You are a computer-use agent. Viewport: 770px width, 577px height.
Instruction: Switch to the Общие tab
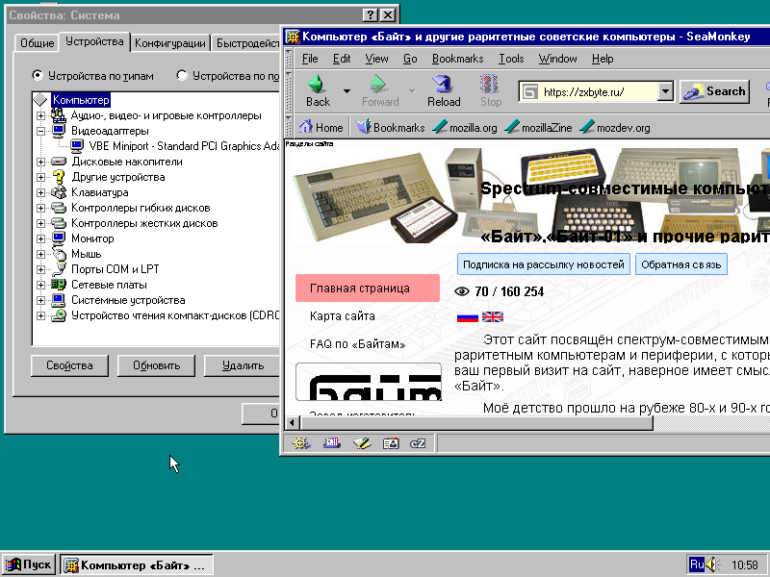click(37, 43)
